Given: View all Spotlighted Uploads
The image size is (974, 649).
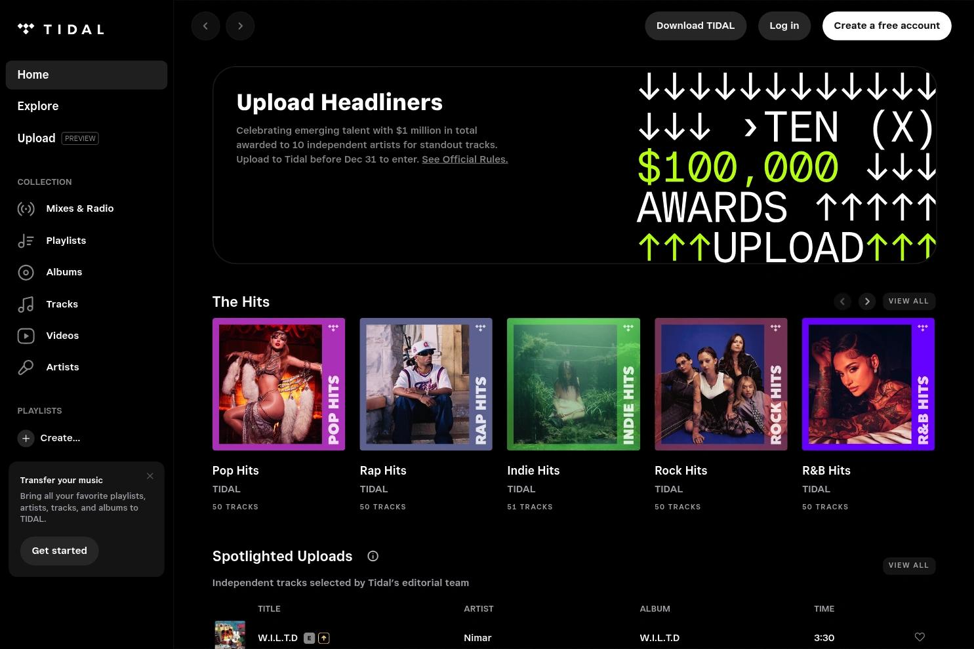Looking at the screenshot, I should 909,566.
